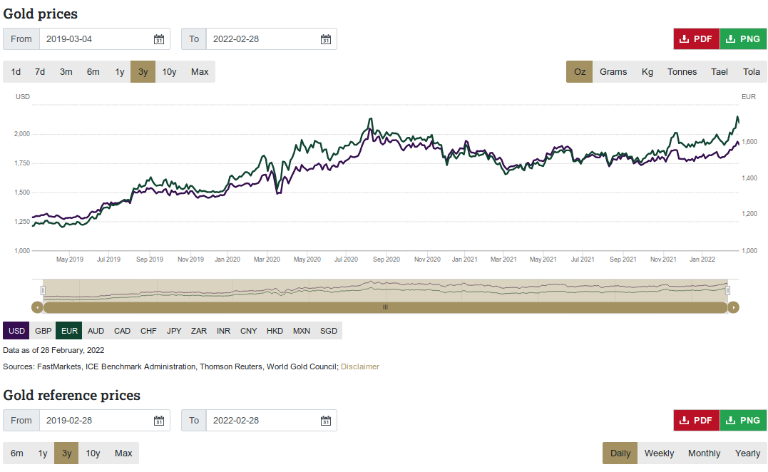
Task: Open calendar for reference prices To date
Action: 326,421
